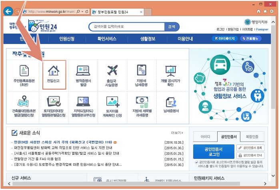Screen dimensions: 280x190
Task: Click the 공인인증서 등록 button
Action: coord(250,148)
